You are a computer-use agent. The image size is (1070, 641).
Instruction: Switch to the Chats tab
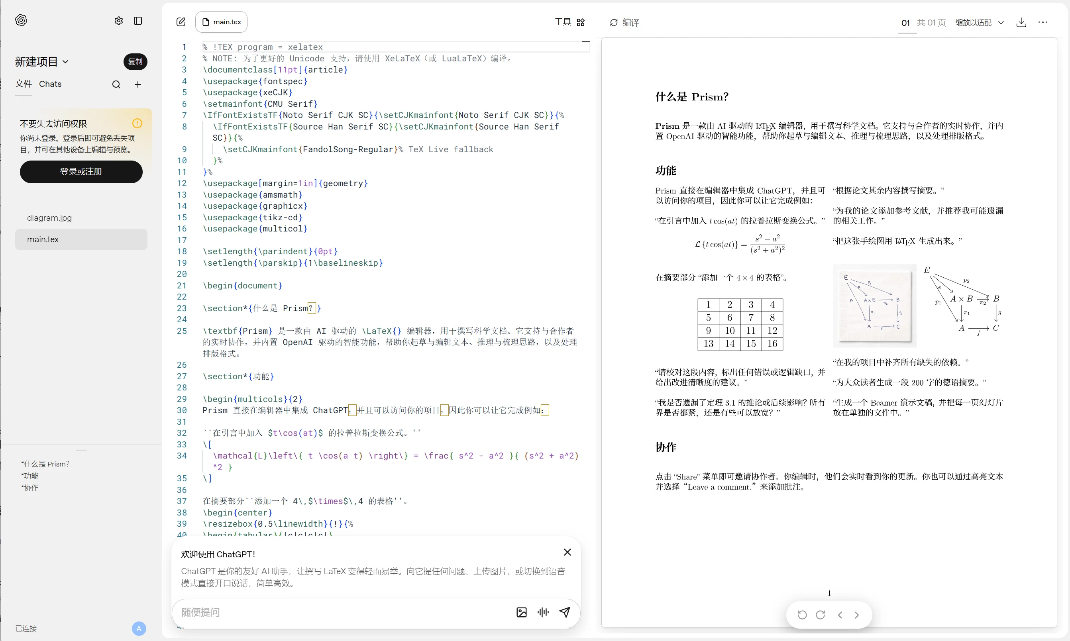(x=50, y=84)
